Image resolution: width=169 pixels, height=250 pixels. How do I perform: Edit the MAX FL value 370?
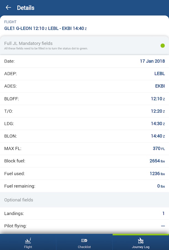tap(158, 149)
